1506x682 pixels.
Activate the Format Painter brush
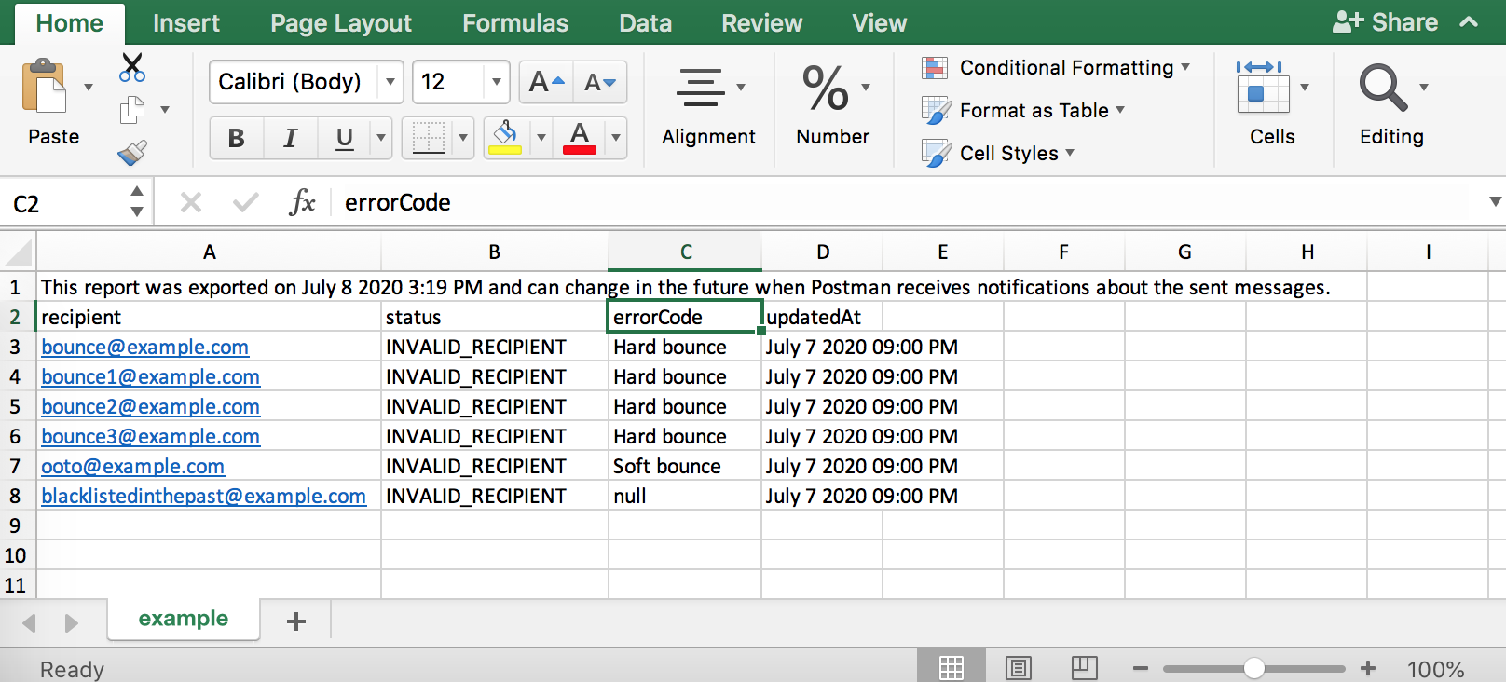click(132, 152)
